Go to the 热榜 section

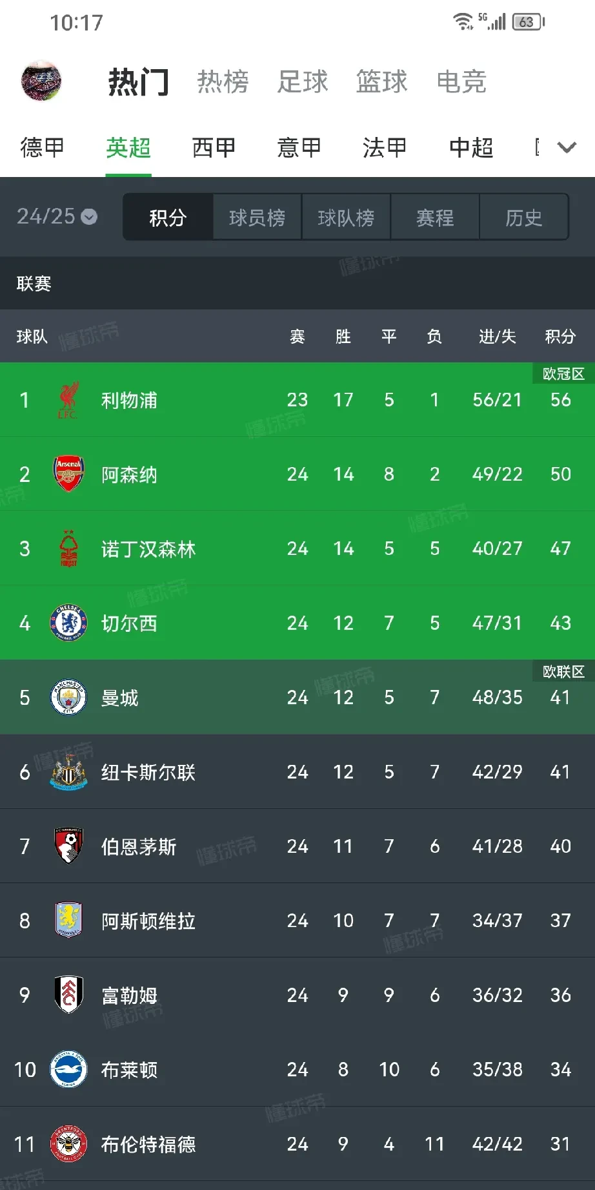pos(223,82)
